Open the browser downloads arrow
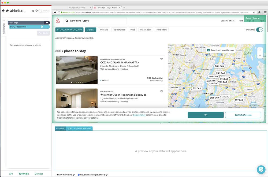Image resolution: width=268 pixels, height=177 pixels. click(259, 12)
